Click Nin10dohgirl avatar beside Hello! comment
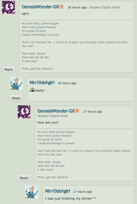The image size is (137, 204). pyautogui.click(x=16, y=83)
